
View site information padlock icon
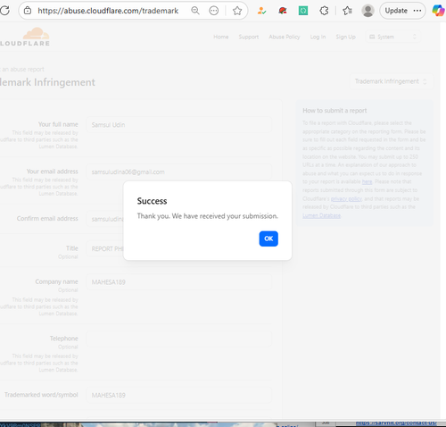coord(28,11)
